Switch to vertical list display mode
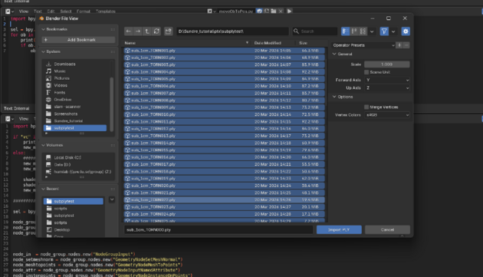 [345, 31]
